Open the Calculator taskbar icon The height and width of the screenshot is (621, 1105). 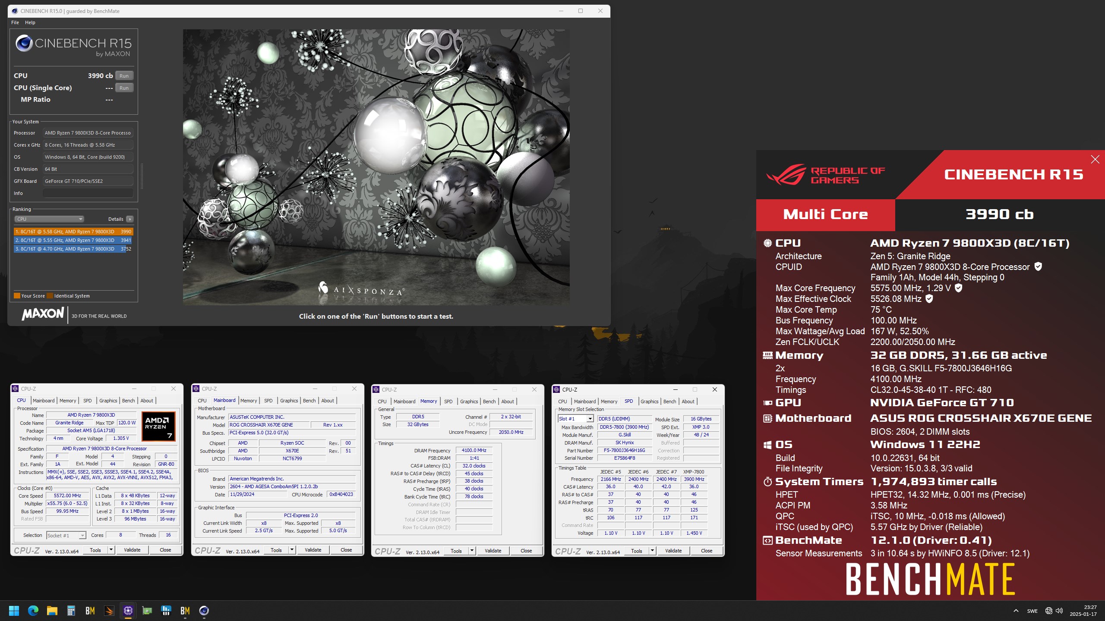click(71, 611)
